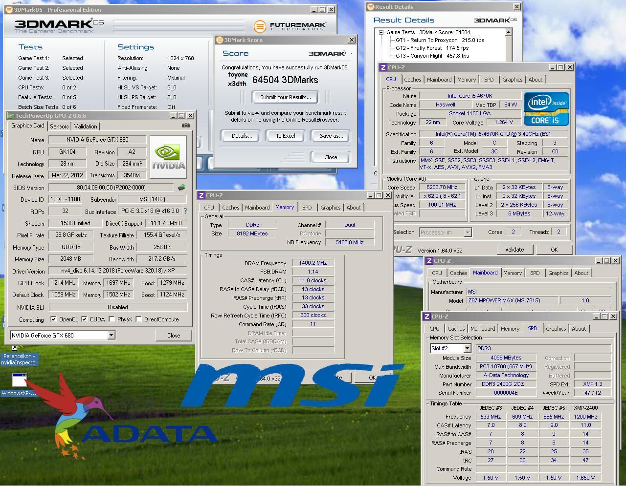Click the Memory Size 2048 MB field

click(x=71, y=259)
